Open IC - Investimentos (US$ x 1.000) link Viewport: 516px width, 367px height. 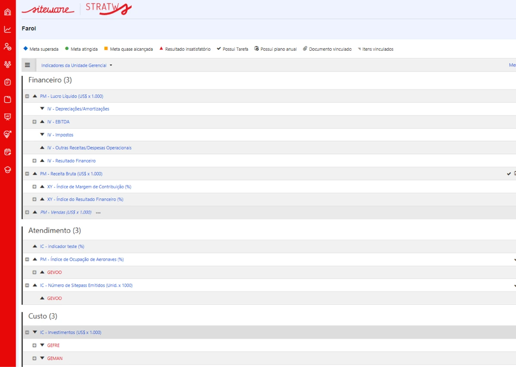[x=71, y=333]
